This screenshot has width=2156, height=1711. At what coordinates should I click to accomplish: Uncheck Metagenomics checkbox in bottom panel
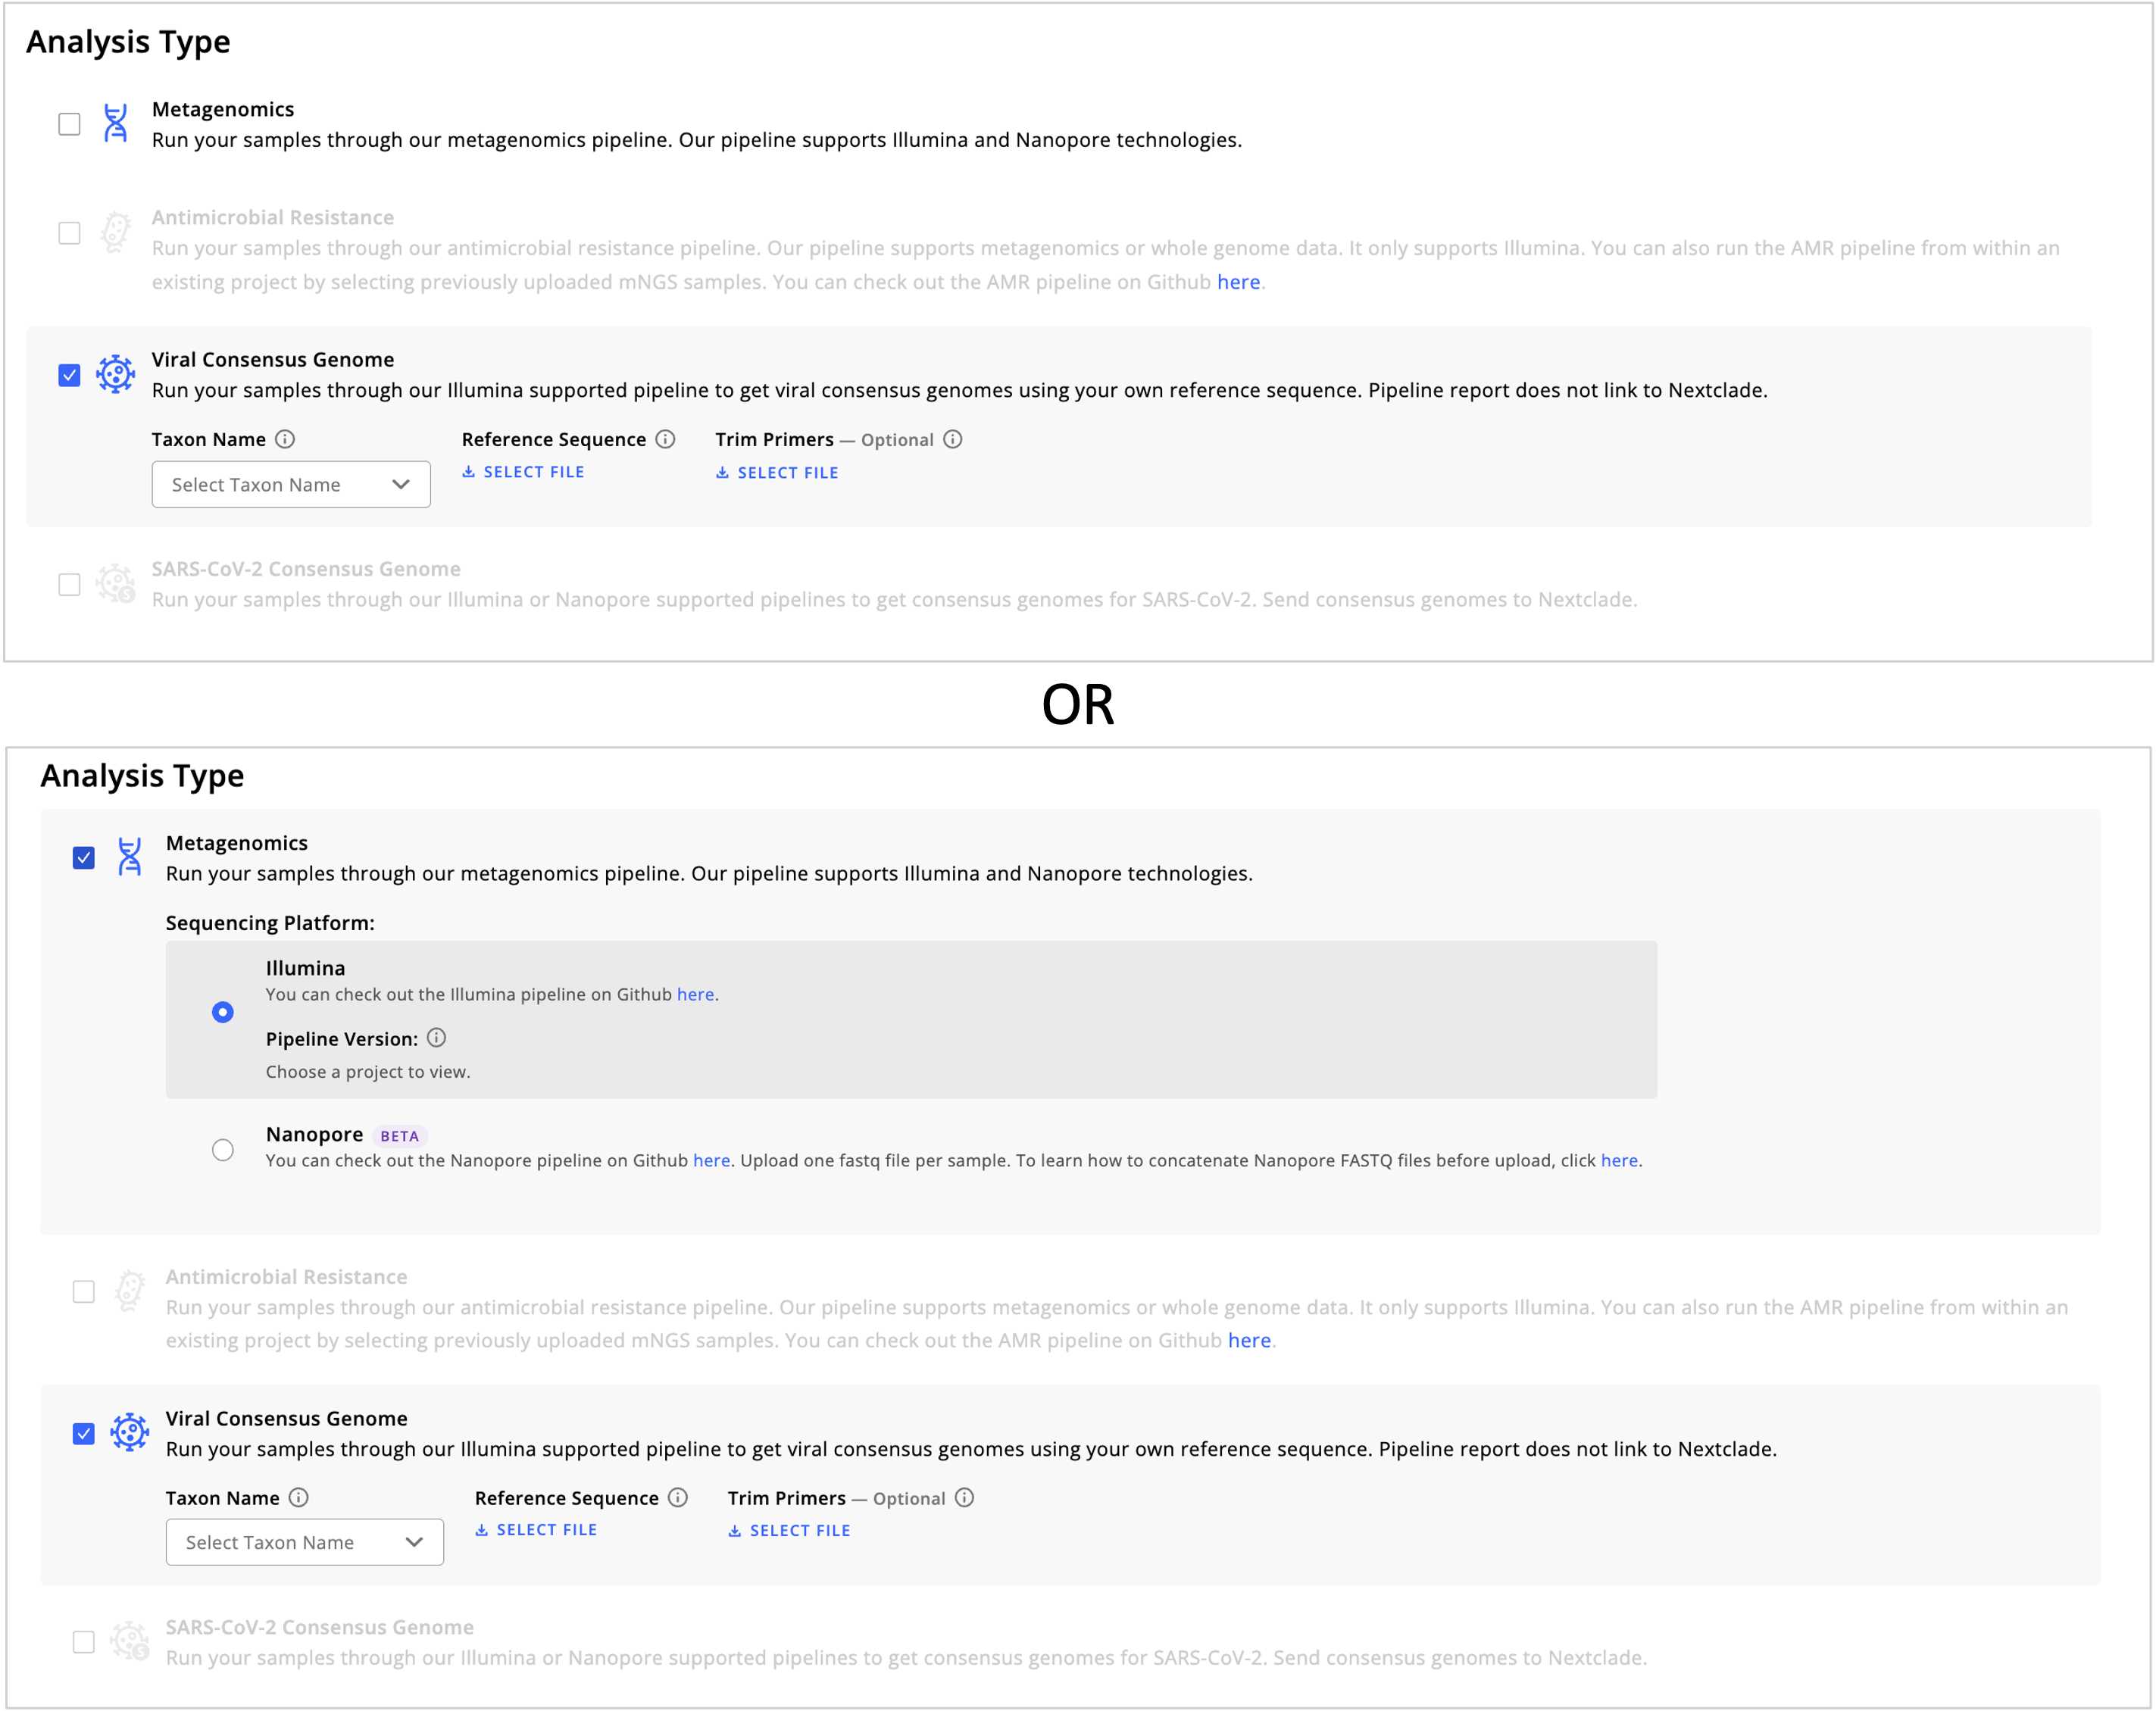pyautogui.click(x=84, y=858)
